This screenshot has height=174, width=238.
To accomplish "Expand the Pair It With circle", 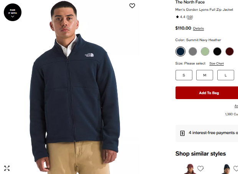I will pos(13,12).
